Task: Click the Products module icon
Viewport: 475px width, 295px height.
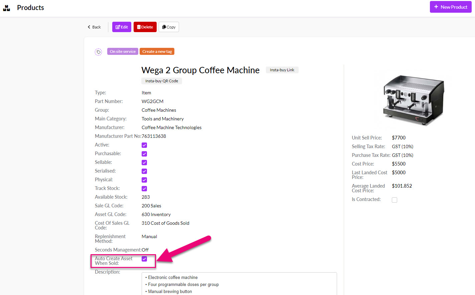Action: pos(7,8)
